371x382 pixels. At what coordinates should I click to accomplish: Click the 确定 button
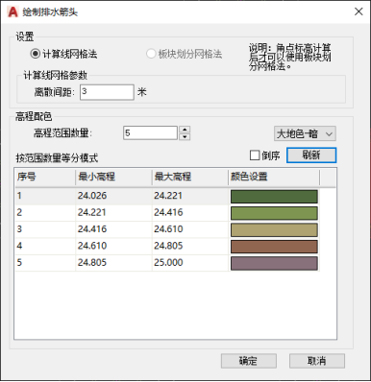click(x=249, y=361)
